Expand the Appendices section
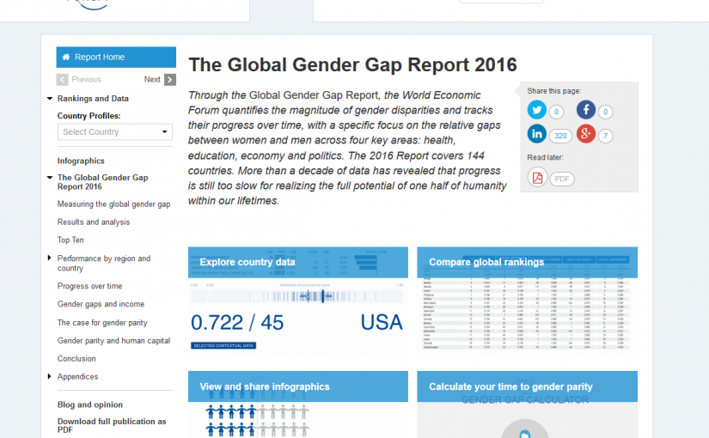This screenshot has width=709, height=438. tap(50, 377)
